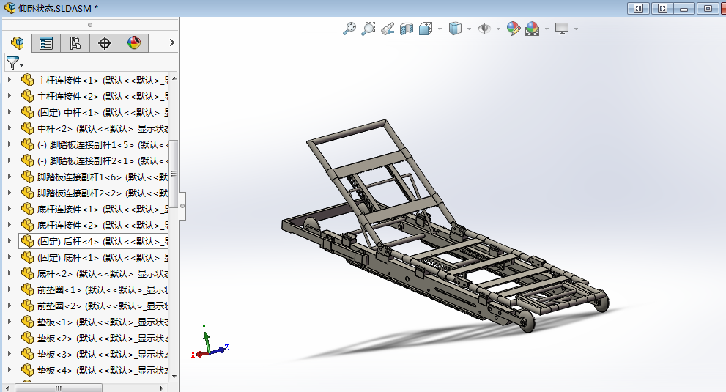Click Section View icon
Viewport: 726px width, 392px height.
click(407, 29)
